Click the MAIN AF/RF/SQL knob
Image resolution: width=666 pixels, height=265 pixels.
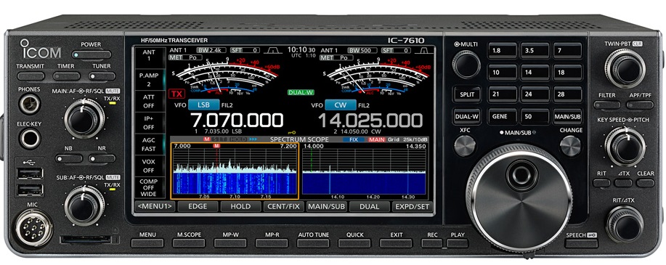(84, 118)
